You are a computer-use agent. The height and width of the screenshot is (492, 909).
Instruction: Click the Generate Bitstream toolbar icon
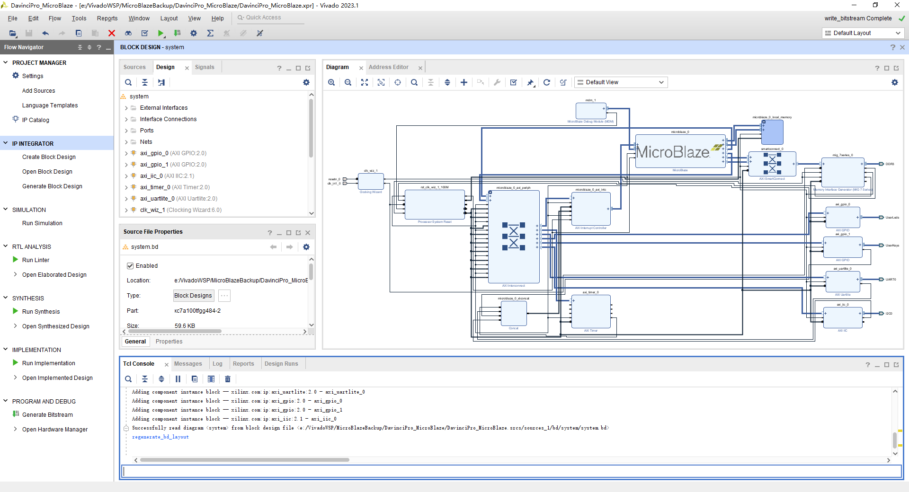pyautogui.click(x=177, y=33)
